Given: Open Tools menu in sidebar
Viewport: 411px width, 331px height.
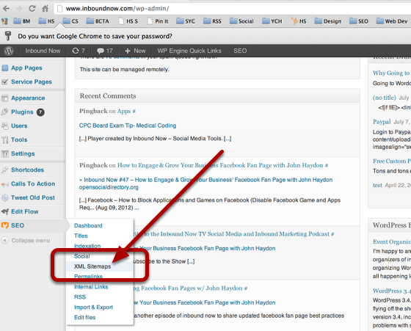Looking at the screenshot, I should [19, 139].
